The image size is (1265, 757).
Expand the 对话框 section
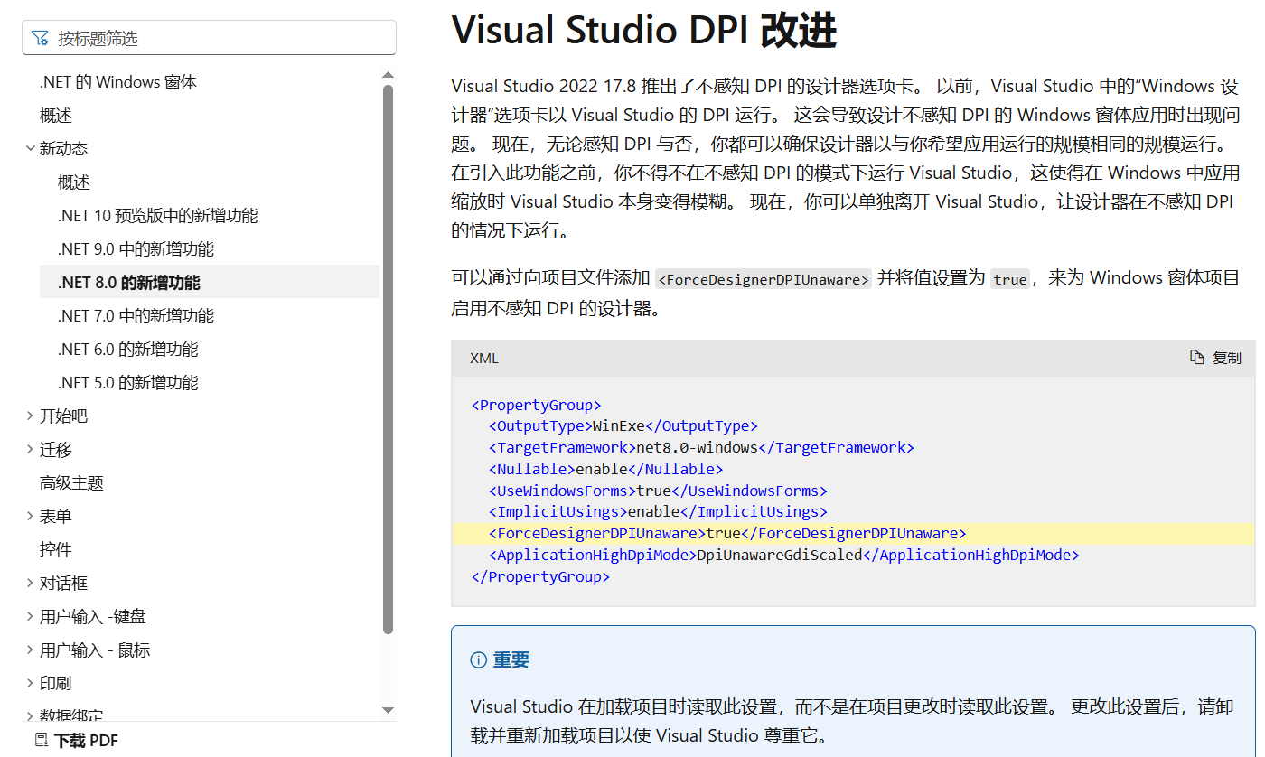pos(31,583)
